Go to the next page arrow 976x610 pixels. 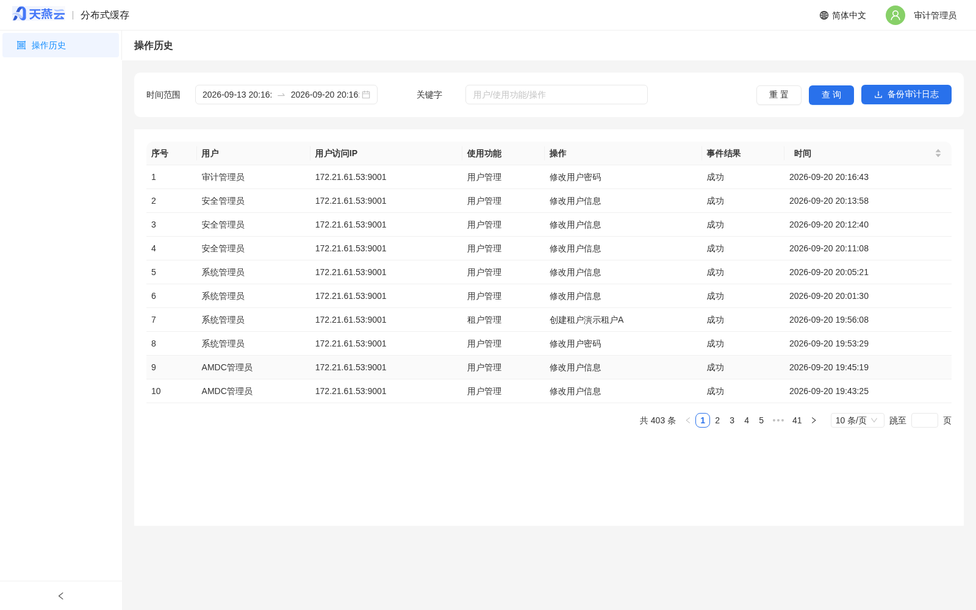click(814, 420)
